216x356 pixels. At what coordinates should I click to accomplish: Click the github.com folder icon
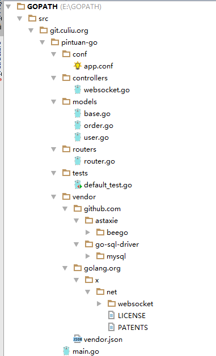point(78,208)
